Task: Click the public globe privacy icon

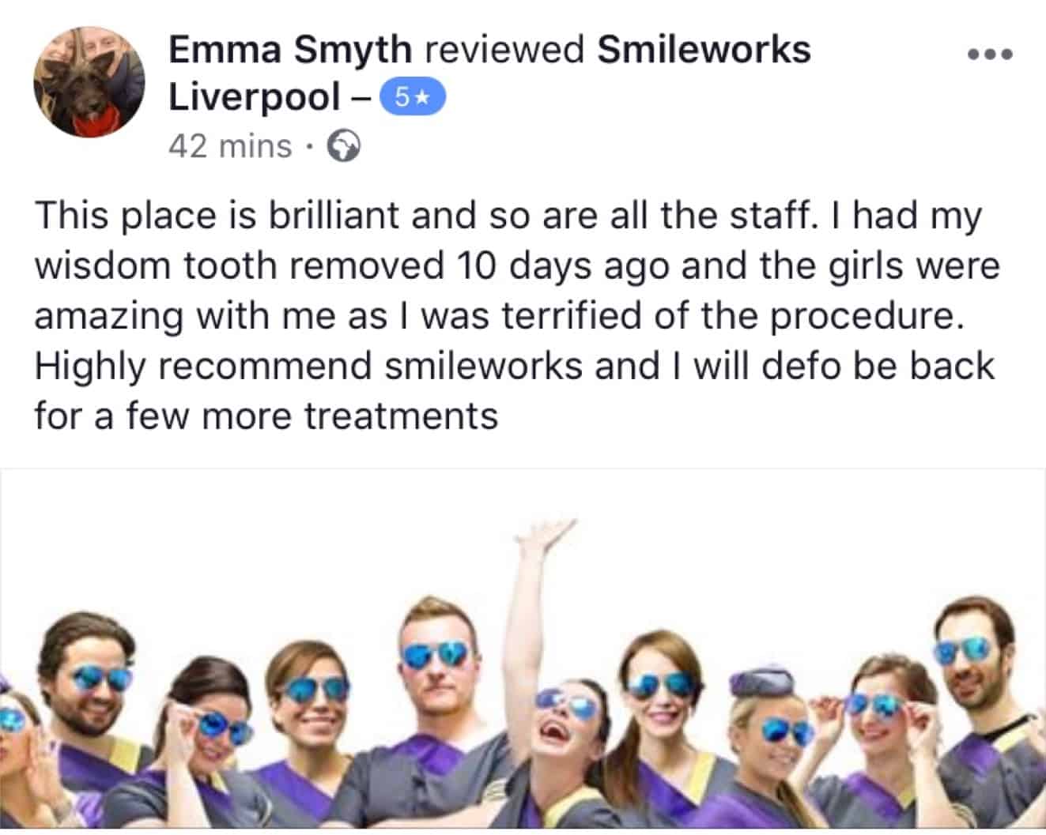Action: [x=344, y=147]
